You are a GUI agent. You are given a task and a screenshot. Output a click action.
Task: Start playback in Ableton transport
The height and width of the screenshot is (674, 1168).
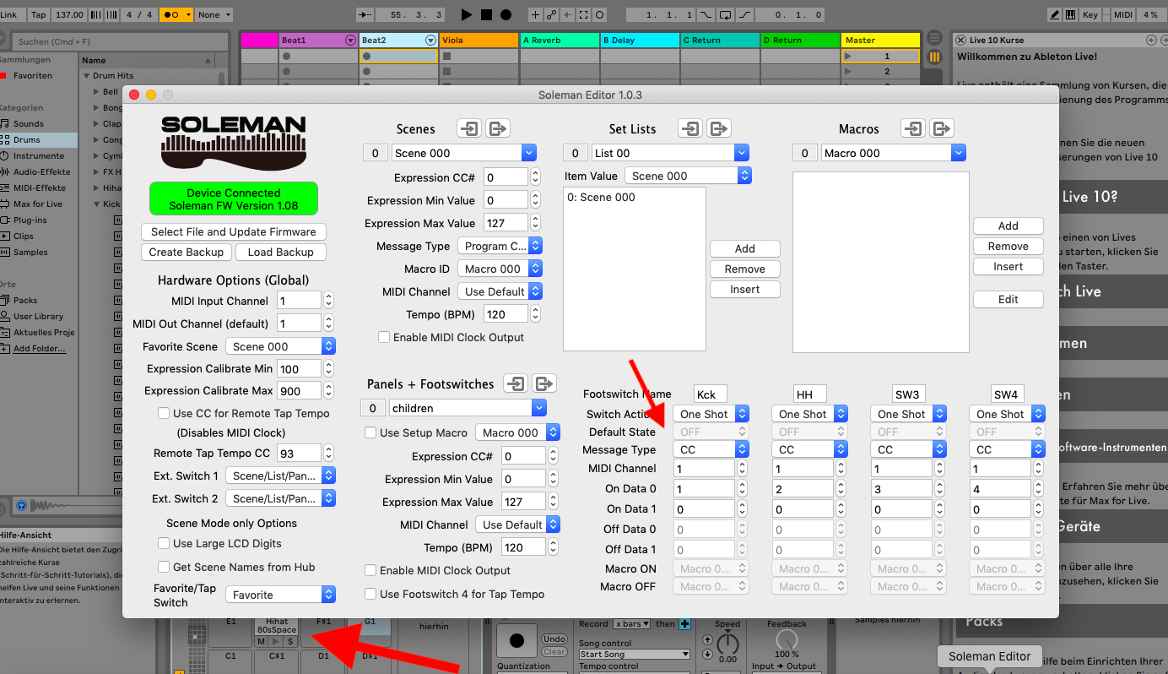(x=467, y=15)
